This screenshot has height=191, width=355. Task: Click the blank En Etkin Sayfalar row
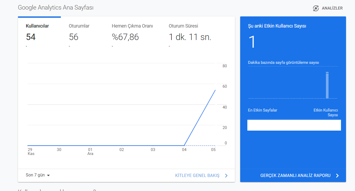coord(294,125)
